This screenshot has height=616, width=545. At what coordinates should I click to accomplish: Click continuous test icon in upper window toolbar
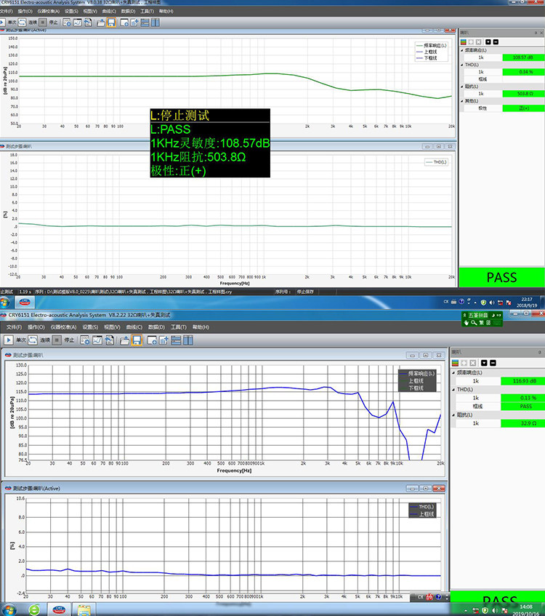tap(23, 23)
